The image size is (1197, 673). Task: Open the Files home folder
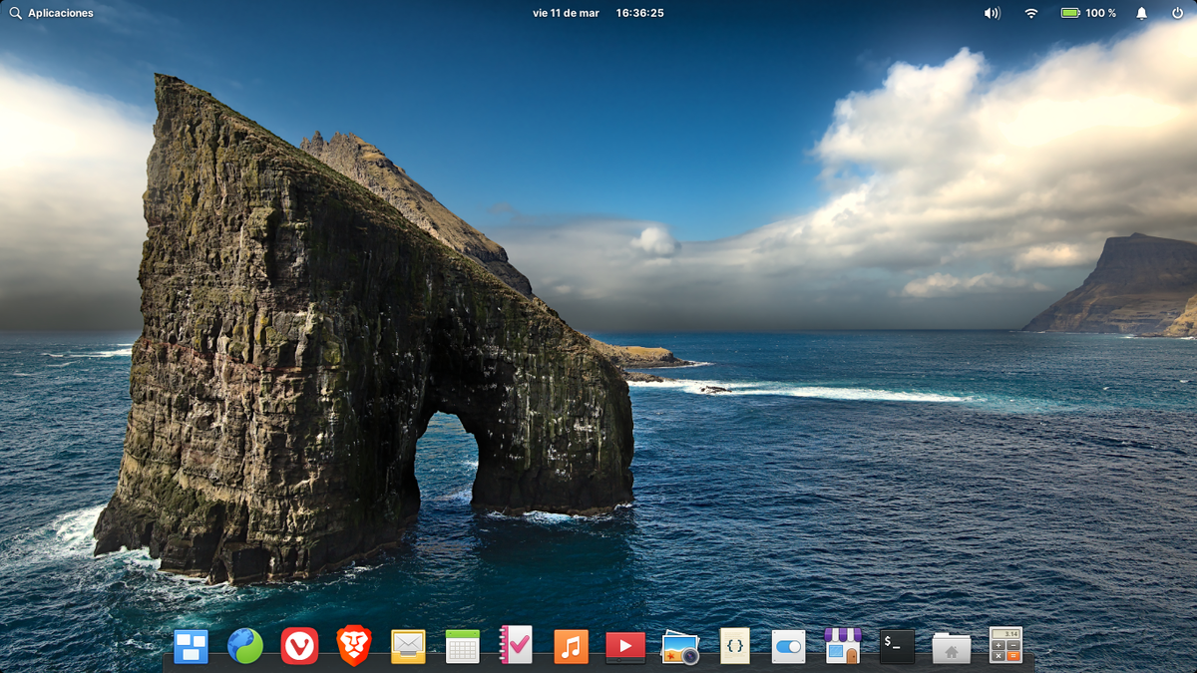[x=952, y=648]
